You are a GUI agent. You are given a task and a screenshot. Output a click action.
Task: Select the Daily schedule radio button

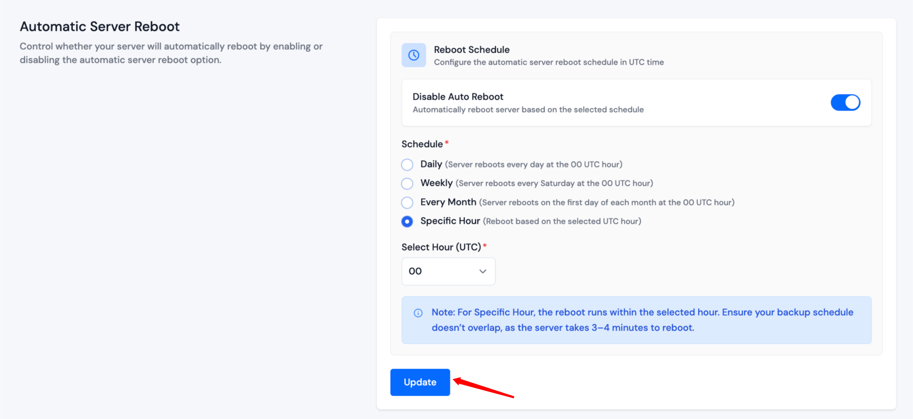407,164
